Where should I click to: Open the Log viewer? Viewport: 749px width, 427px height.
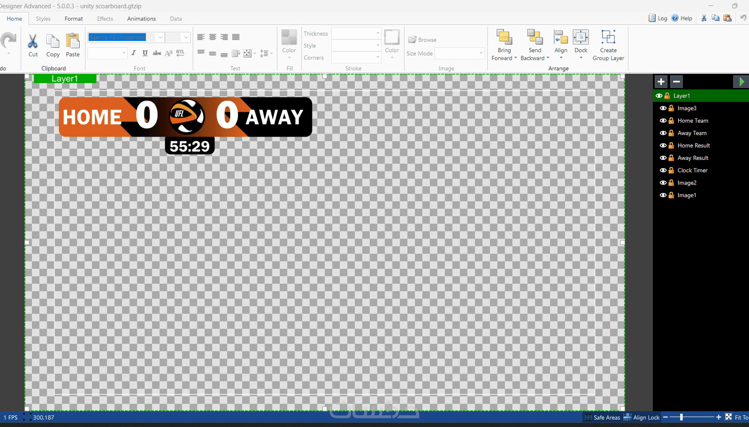tap(657, 18)
